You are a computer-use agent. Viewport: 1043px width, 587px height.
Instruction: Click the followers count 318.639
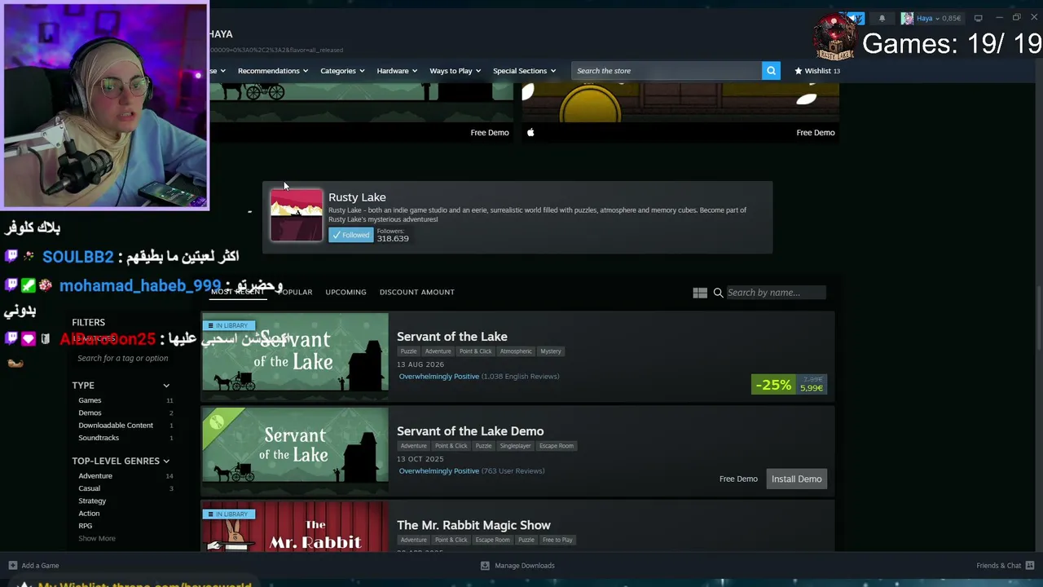pos(393,239)
